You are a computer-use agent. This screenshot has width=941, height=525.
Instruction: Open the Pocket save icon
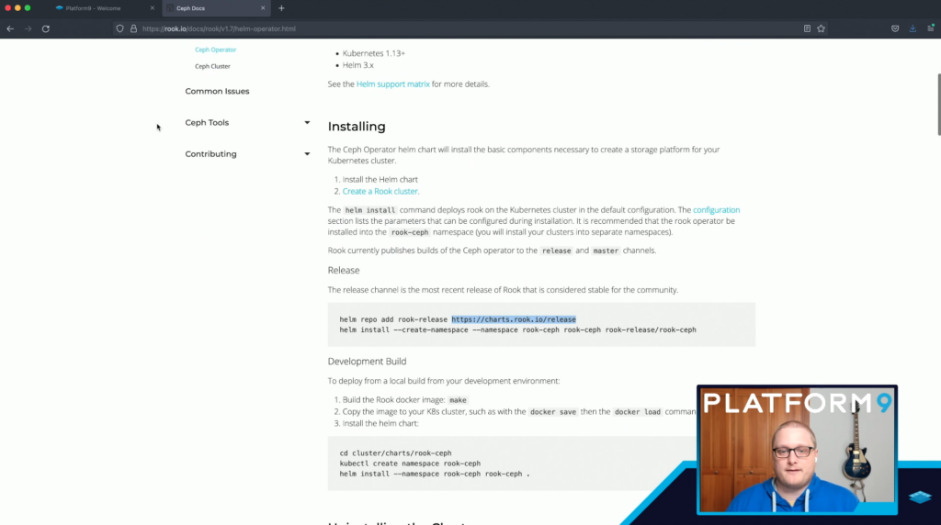point(895,28)
